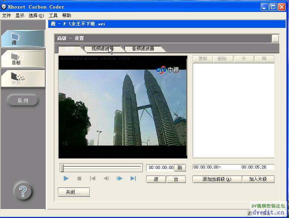Image resolution: width=289 pixels, height=218 pixels.
Task: Switch to the 音频滤波器 tab
Action: point(143,49)
